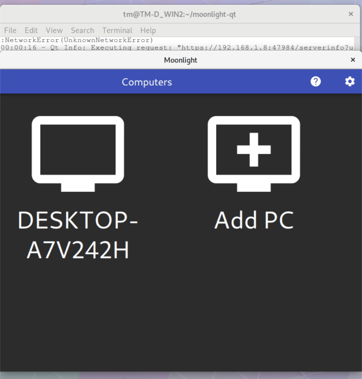This screenshot has width=362, height=379.
Task: Open the Moonlight help question mark icon
Action: pos(316,82)
